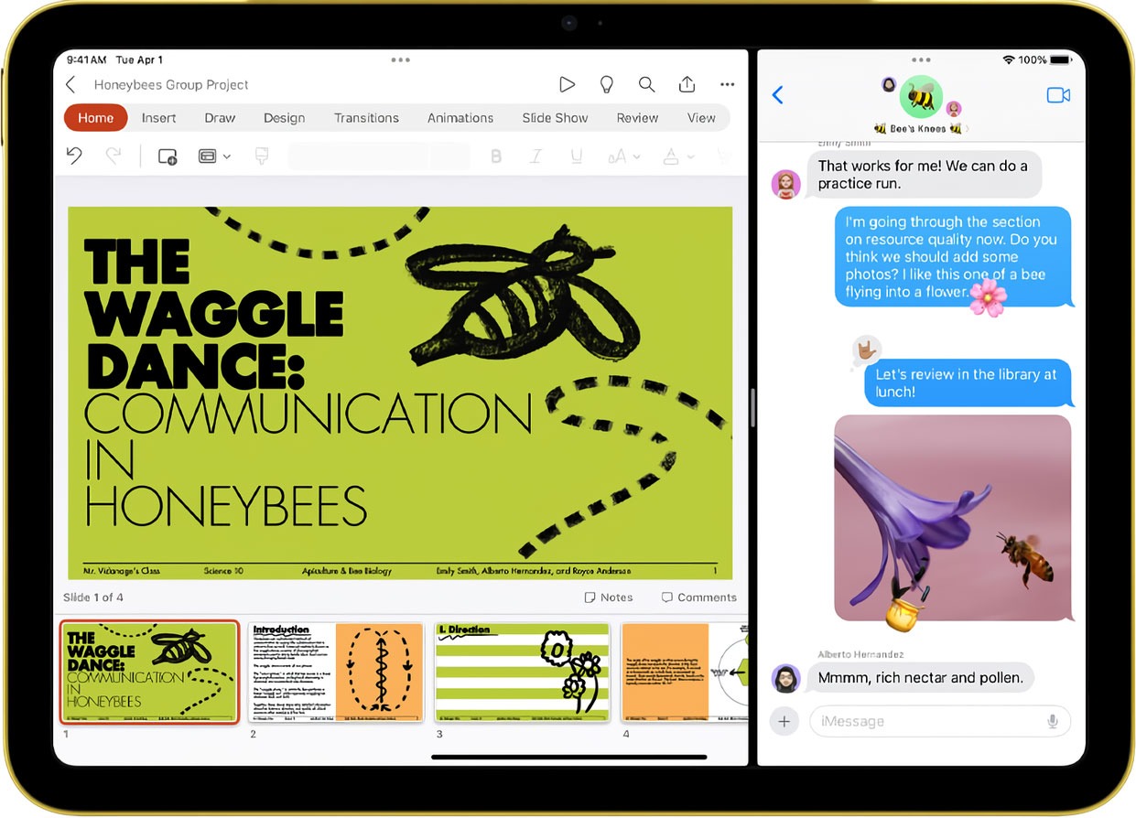This screenshot has height=818, width=1136.
Task: Open search with the magnifier icon
Action: (646, 84)
